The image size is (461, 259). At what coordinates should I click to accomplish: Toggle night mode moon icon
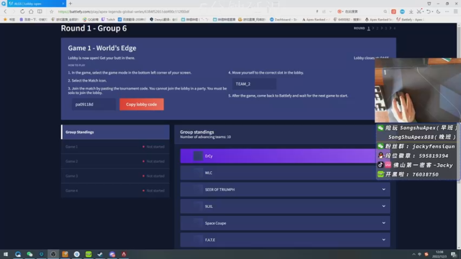coord(439,12)
